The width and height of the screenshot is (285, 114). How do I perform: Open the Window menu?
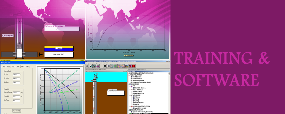[107, 63]
